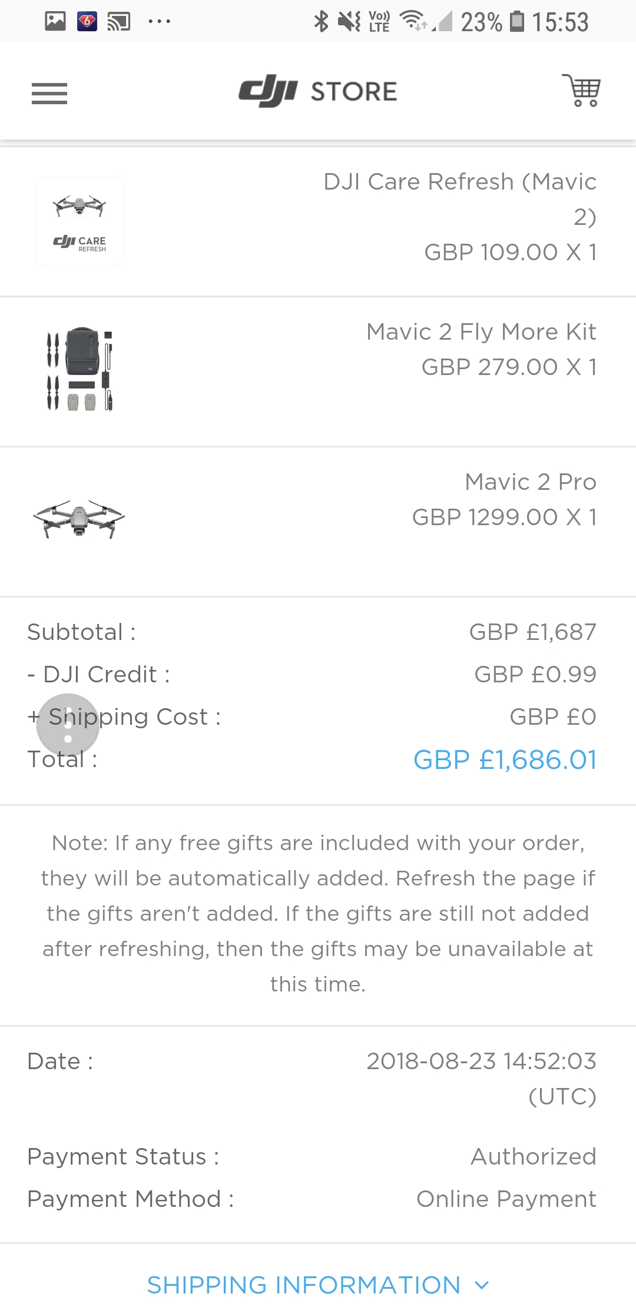The image size is (636, 1307).
Task: Tap the DJI Store logo
Action: (317, 91)
